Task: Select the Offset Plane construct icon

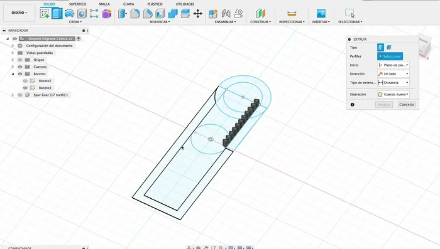Action: 260,13
